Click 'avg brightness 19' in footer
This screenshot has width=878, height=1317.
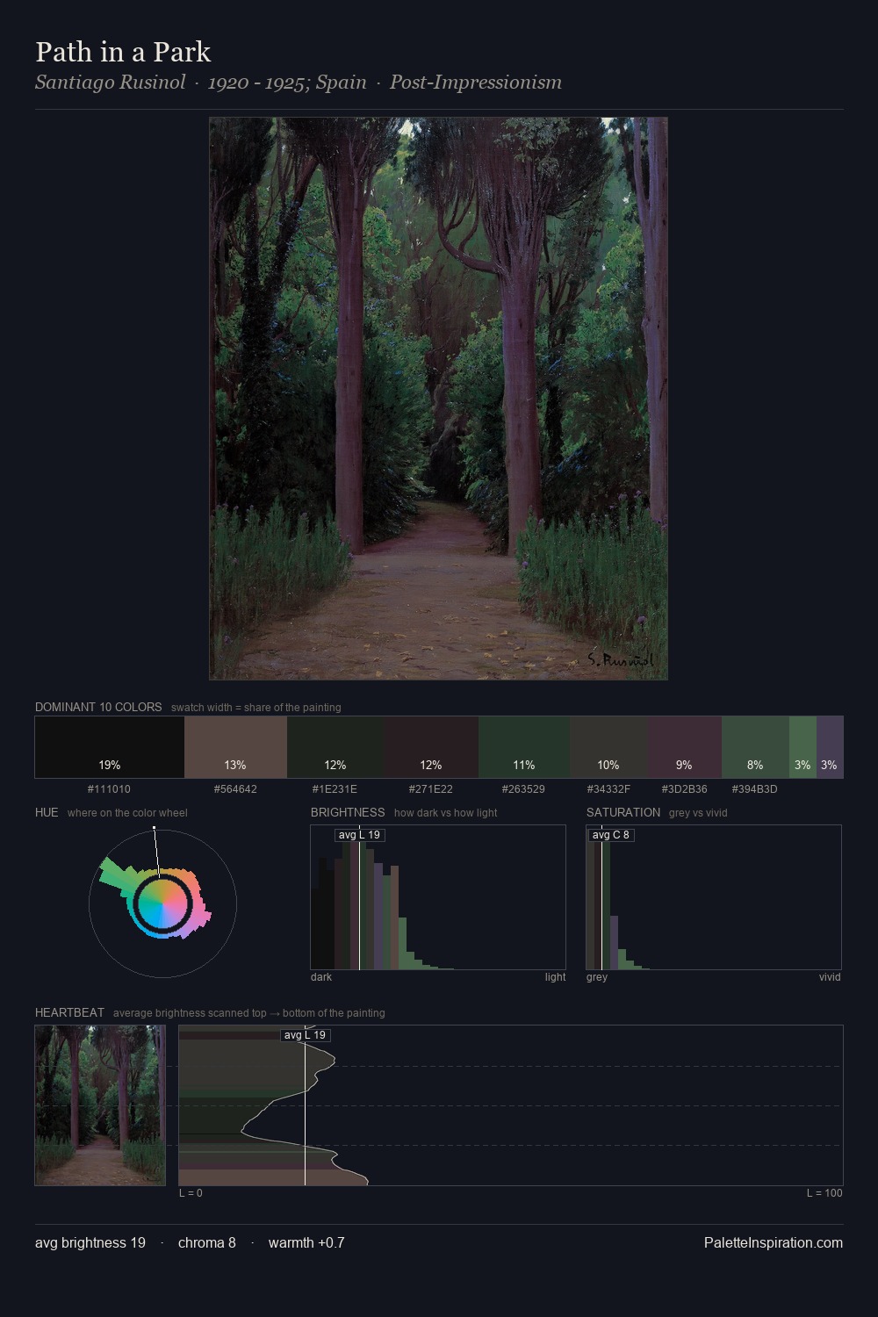pyautogui.click(x=90, y=1242)
